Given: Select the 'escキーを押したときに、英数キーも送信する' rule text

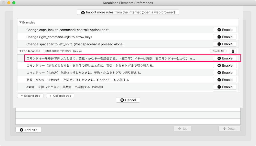Looking at the screenshot, I should (65, 87).
